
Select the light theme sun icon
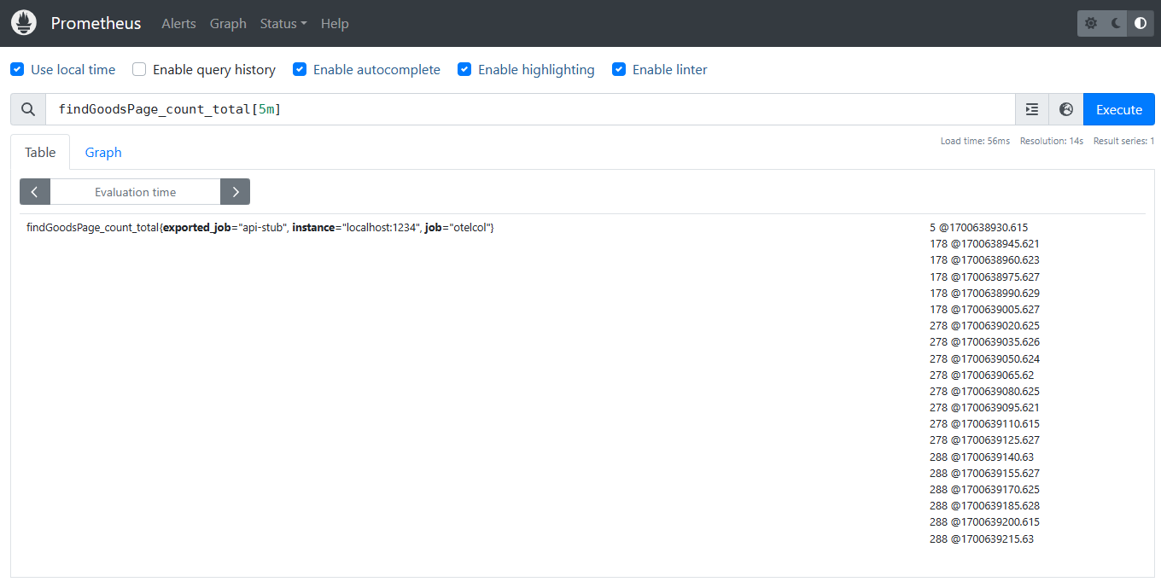[x=1091, y=23]
